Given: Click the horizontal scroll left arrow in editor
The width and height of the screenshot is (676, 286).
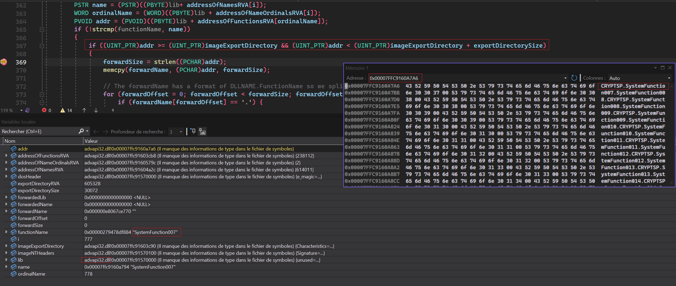Looking at the screenshot, I should [113, 110].
